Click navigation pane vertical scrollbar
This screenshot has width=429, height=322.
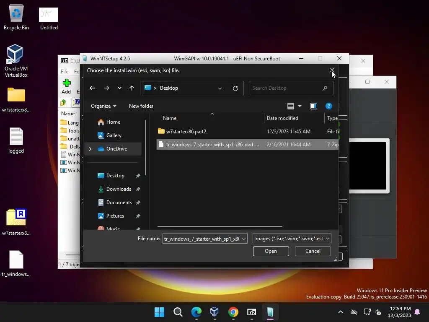click(x=145, y=148)
